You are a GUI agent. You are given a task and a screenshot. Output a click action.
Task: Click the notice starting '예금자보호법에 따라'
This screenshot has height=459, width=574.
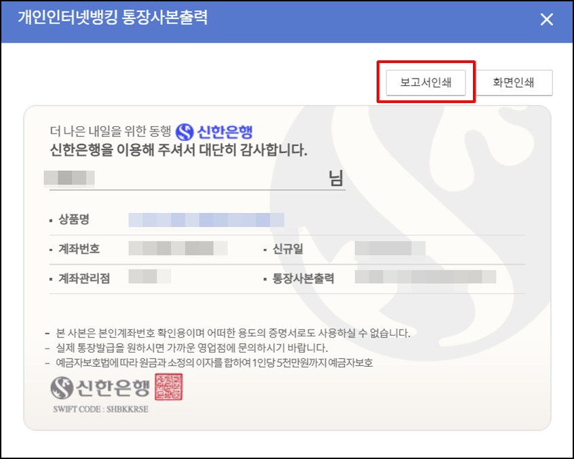coord(214,363)
